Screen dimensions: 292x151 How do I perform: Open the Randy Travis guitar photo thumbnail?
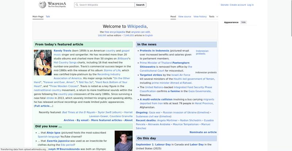coord(43,62)
